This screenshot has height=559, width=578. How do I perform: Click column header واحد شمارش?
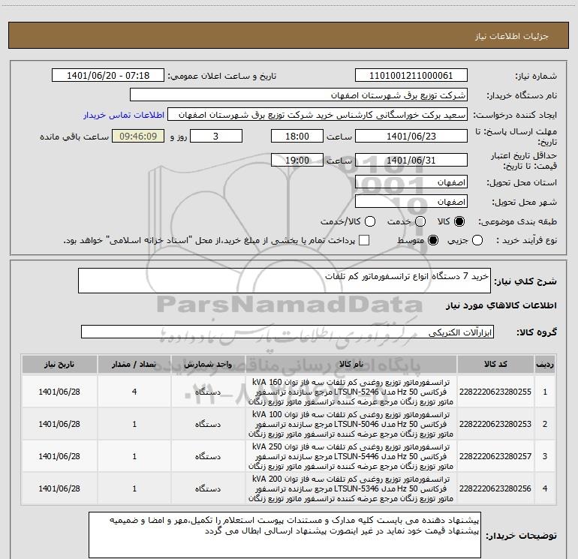pos(208,364)
